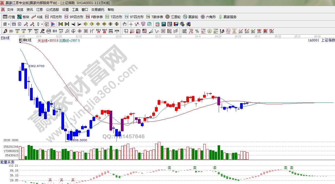Open the 公式选股 menu
The image size is (335, 184).
coord(52,10)
